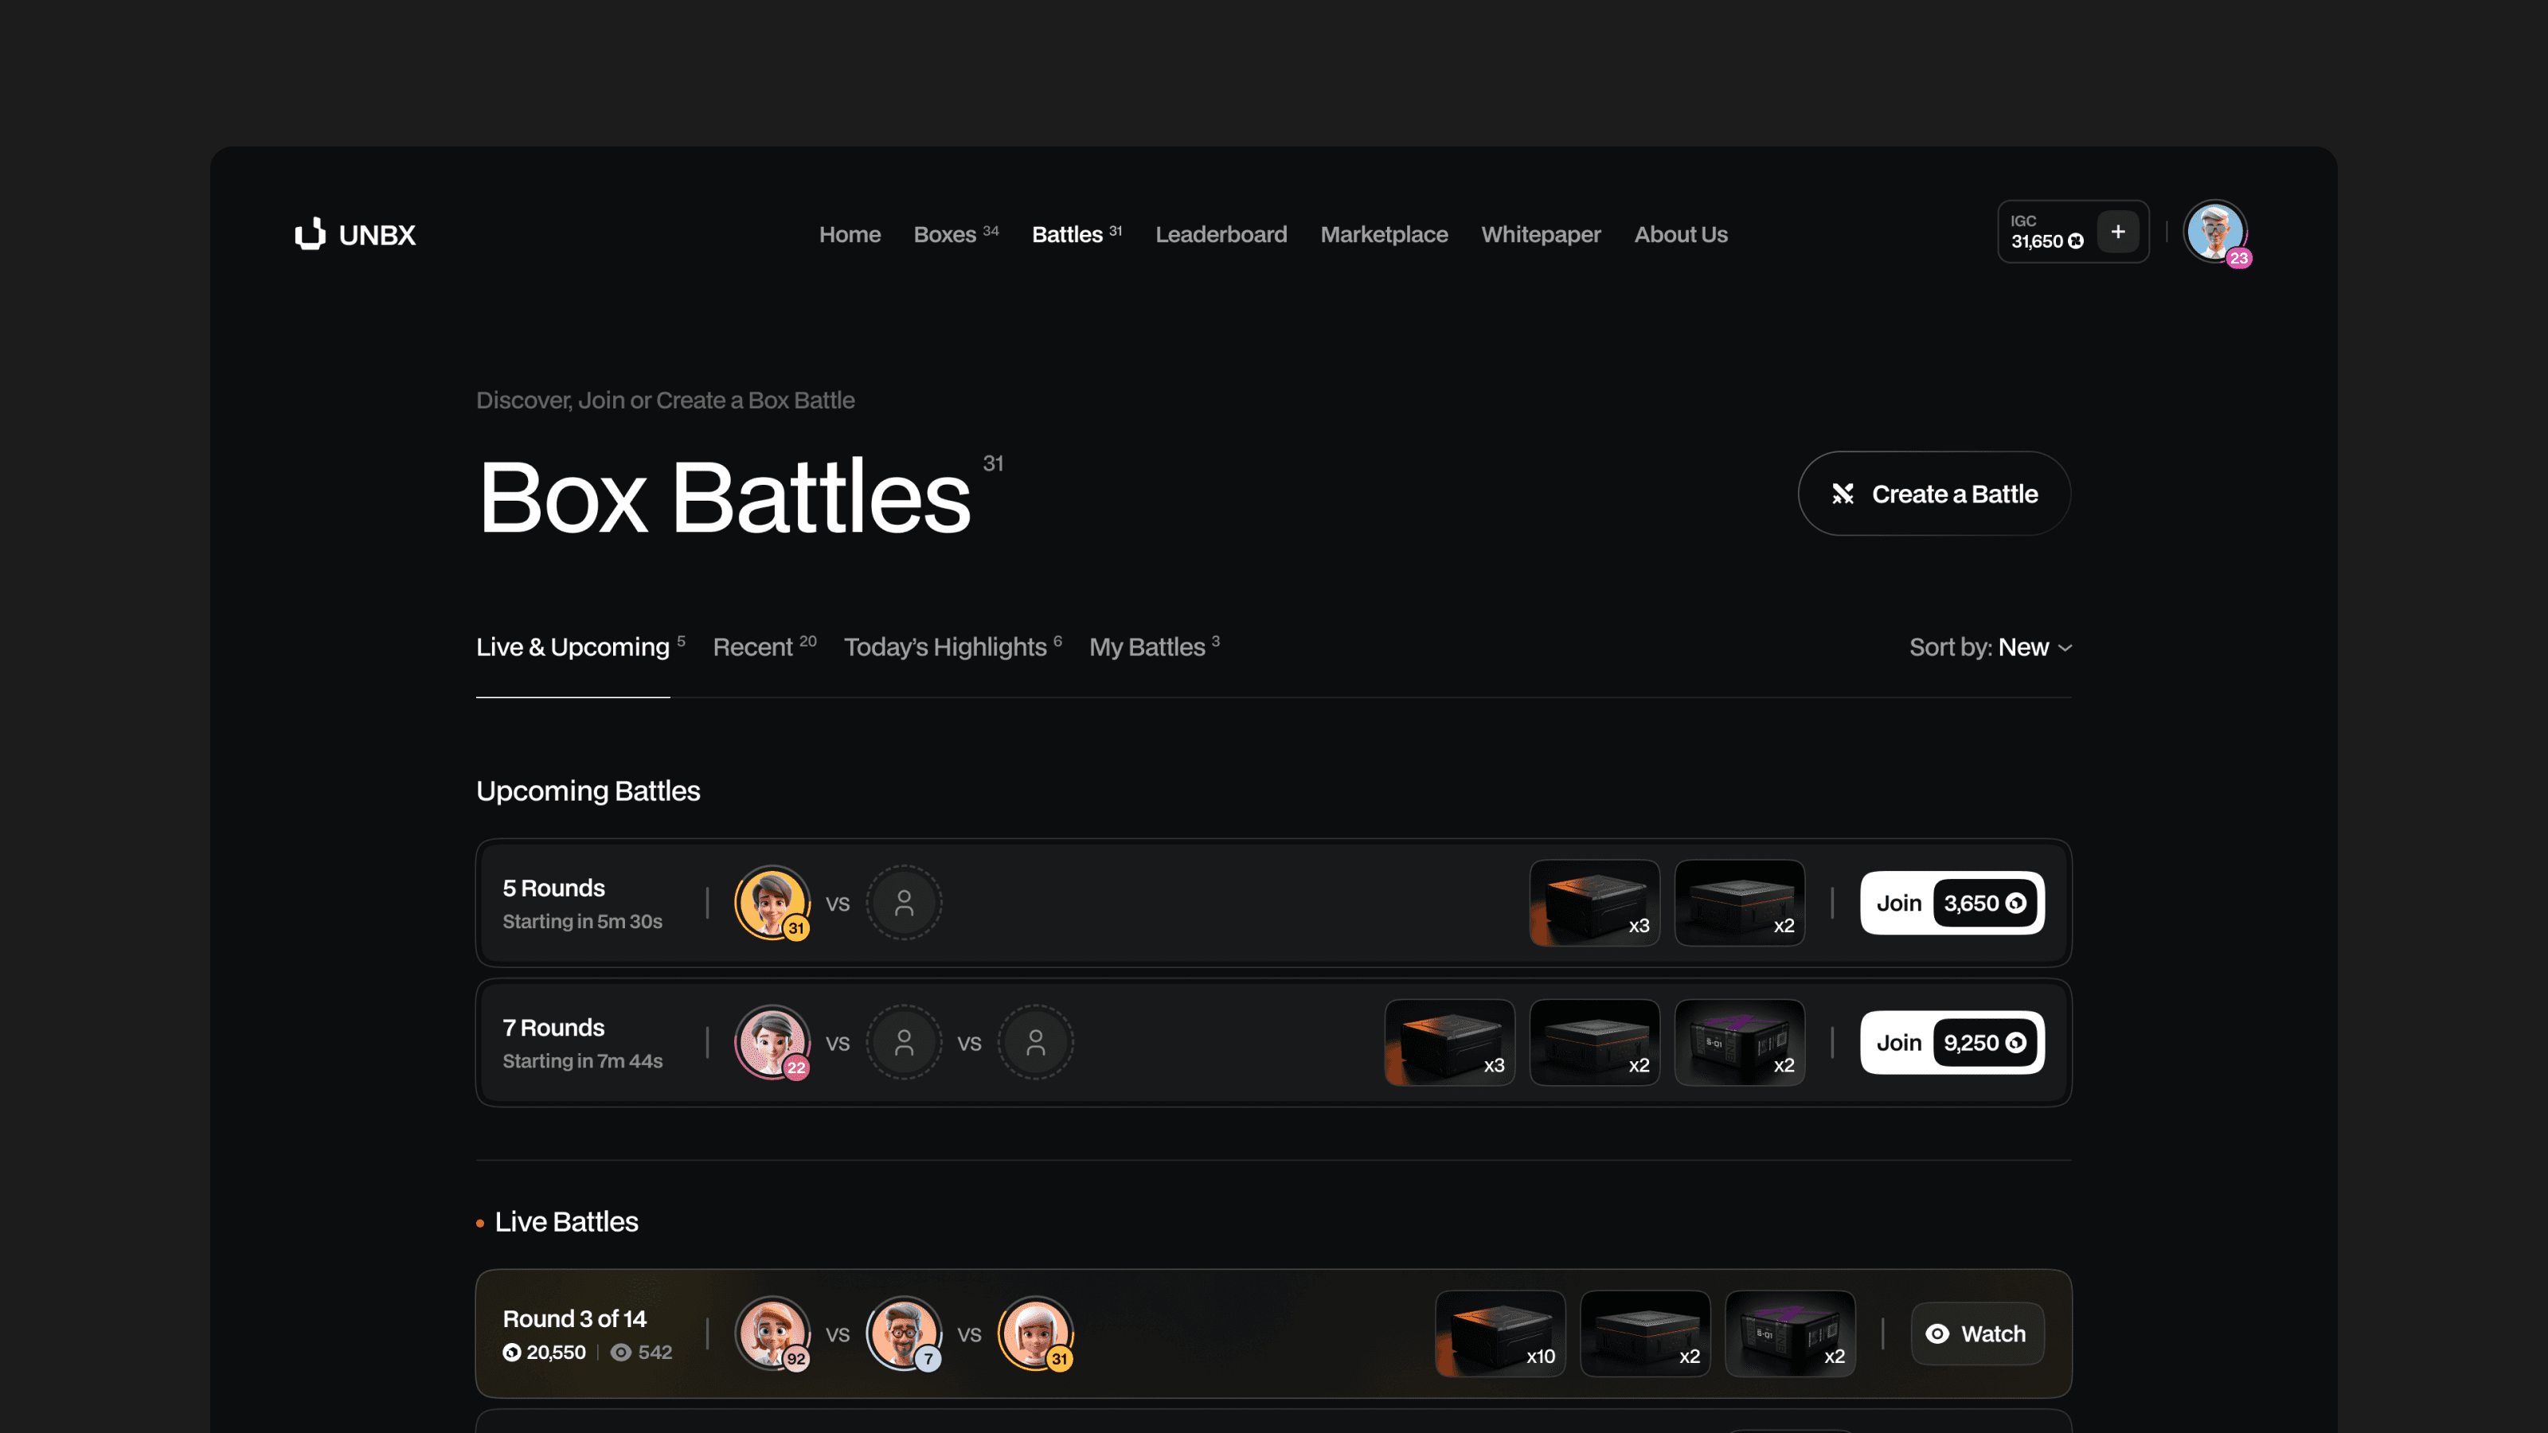This screenshot has height=1433, width=2548.
Task: Switch to Today's Highlights
Action: click(x=944, y=646)
